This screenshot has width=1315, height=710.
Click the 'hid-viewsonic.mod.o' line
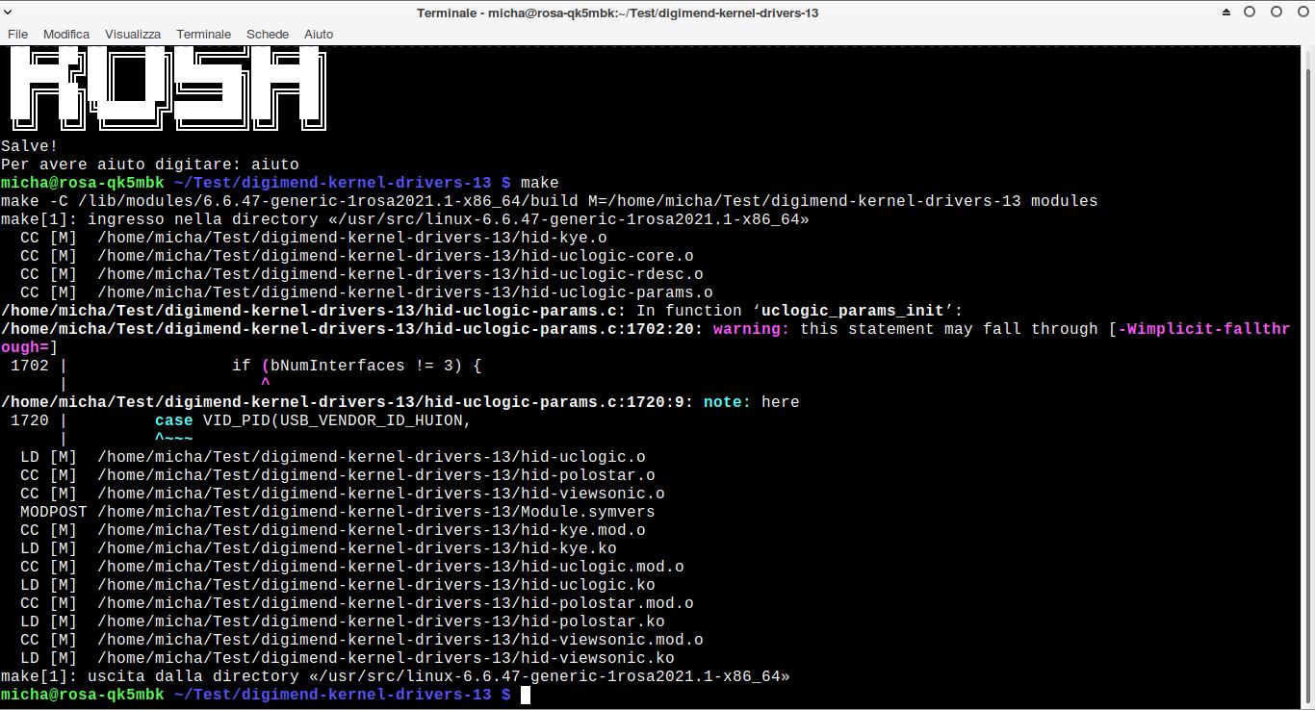pos(362,640)
